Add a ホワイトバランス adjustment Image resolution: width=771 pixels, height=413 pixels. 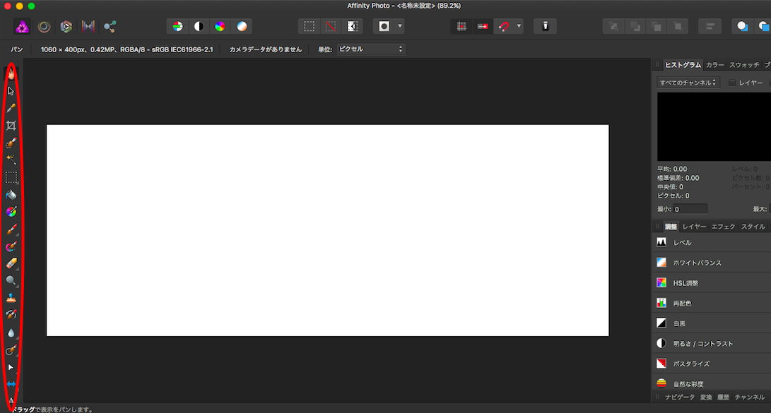[697, 263]
